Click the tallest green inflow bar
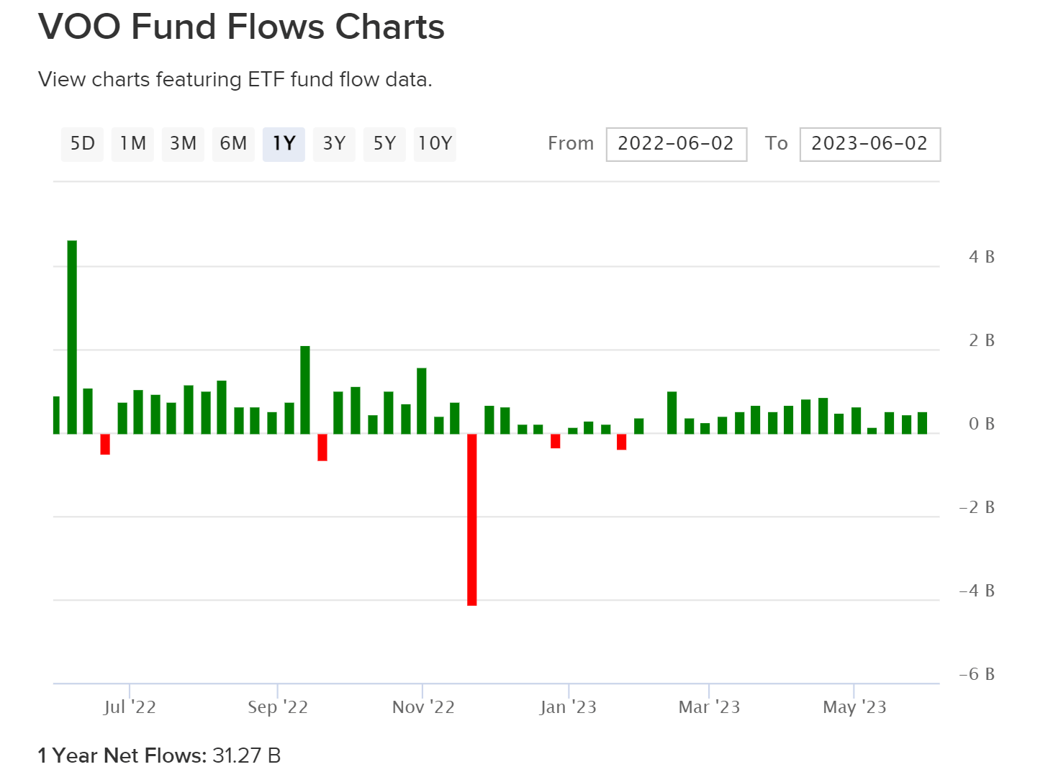Screen dimensions: 1053x772 point(71,331)
